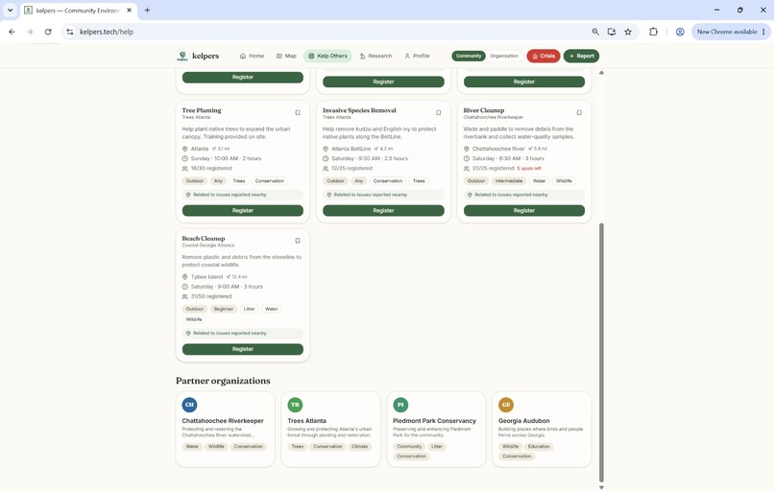
Task: Click the kelpers logo icon
Action: (182, 56)
